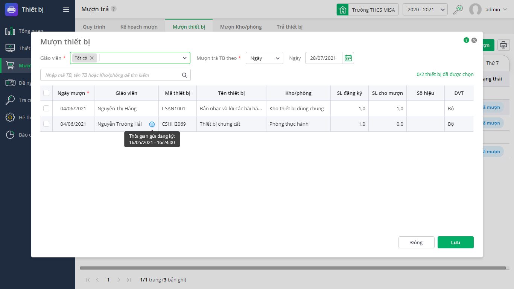Click the Tên thiết bị column header
The image size is (514, 289).
[x=231, y=93]
